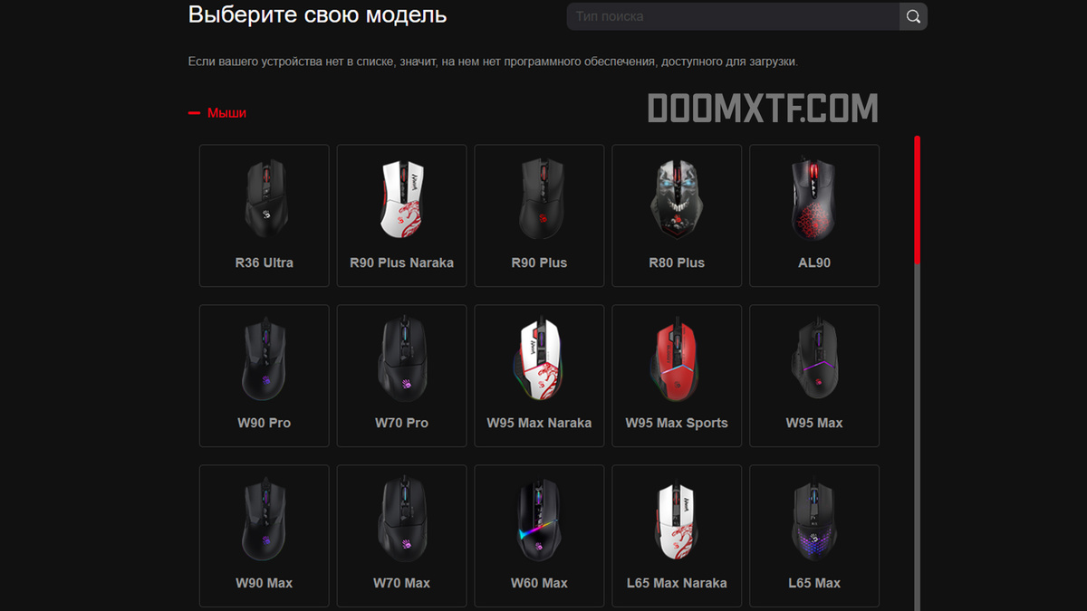This screenshot has width=1087, height=611.
Task: Click the red scrollbar thumb
Action: [x=918, y=200]
